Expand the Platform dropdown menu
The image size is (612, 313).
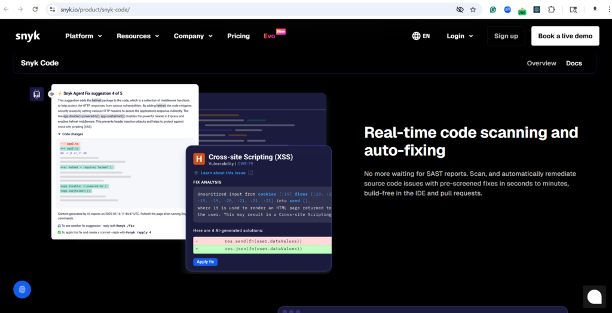tap(84, 36)
